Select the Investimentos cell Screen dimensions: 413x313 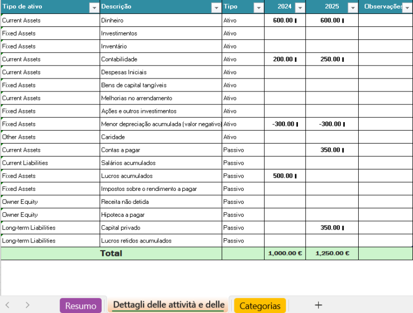coord(161,33)
